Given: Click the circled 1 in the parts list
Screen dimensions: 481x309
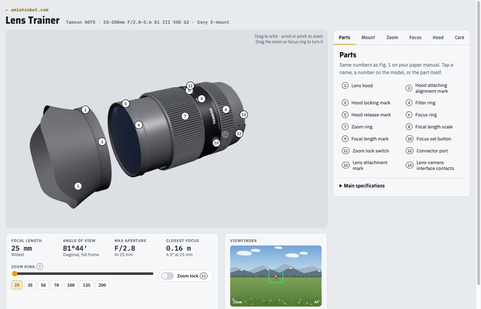Looking at the screenshot, I should [345, 85].
